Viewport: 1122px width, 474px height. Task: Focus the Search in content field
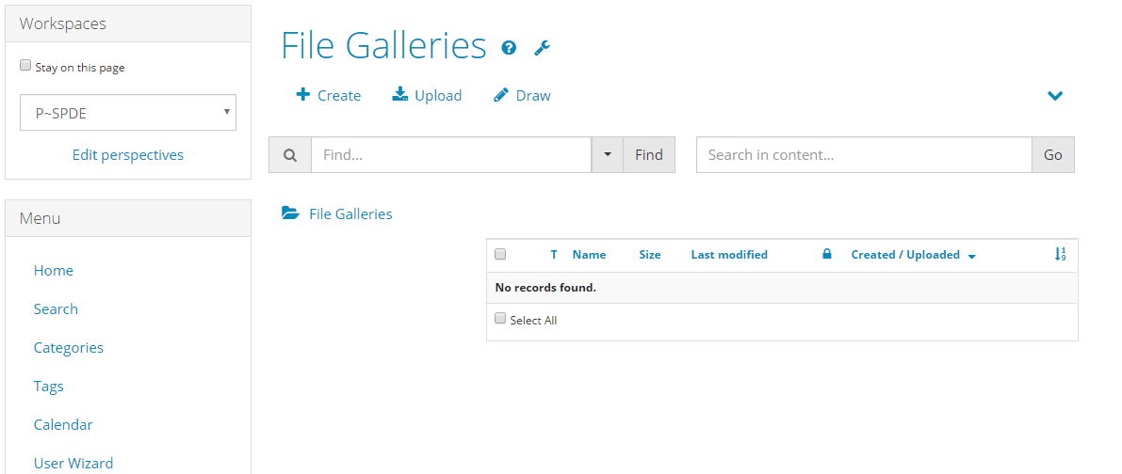(x=865, y=155)
